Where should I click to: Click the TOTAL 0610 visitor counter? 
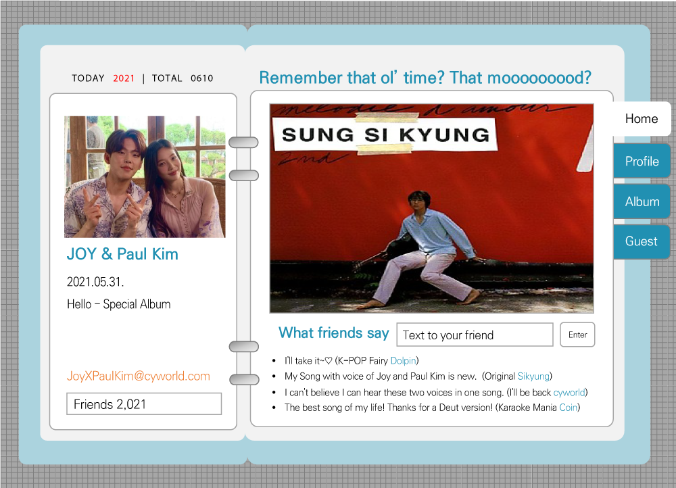coord(183,78)
